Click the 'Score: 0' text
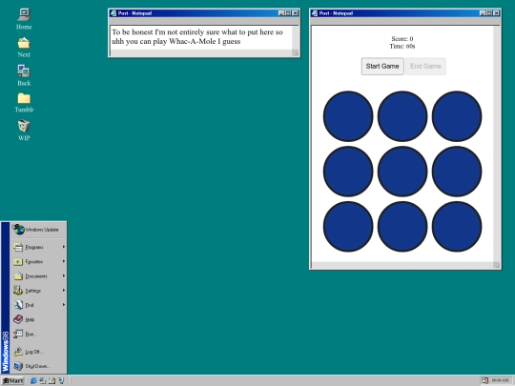 [402, 39]
